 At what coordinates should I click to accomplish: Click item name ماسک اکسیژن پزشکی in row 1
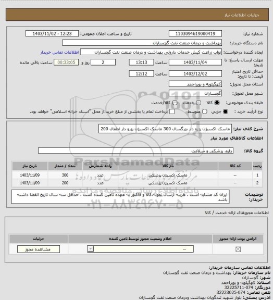[168, 175]
